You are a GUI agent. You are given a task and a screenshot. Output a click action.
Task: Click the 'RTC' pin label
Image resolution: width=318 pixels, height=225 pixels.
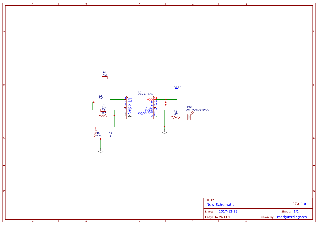tap(130, 100)
